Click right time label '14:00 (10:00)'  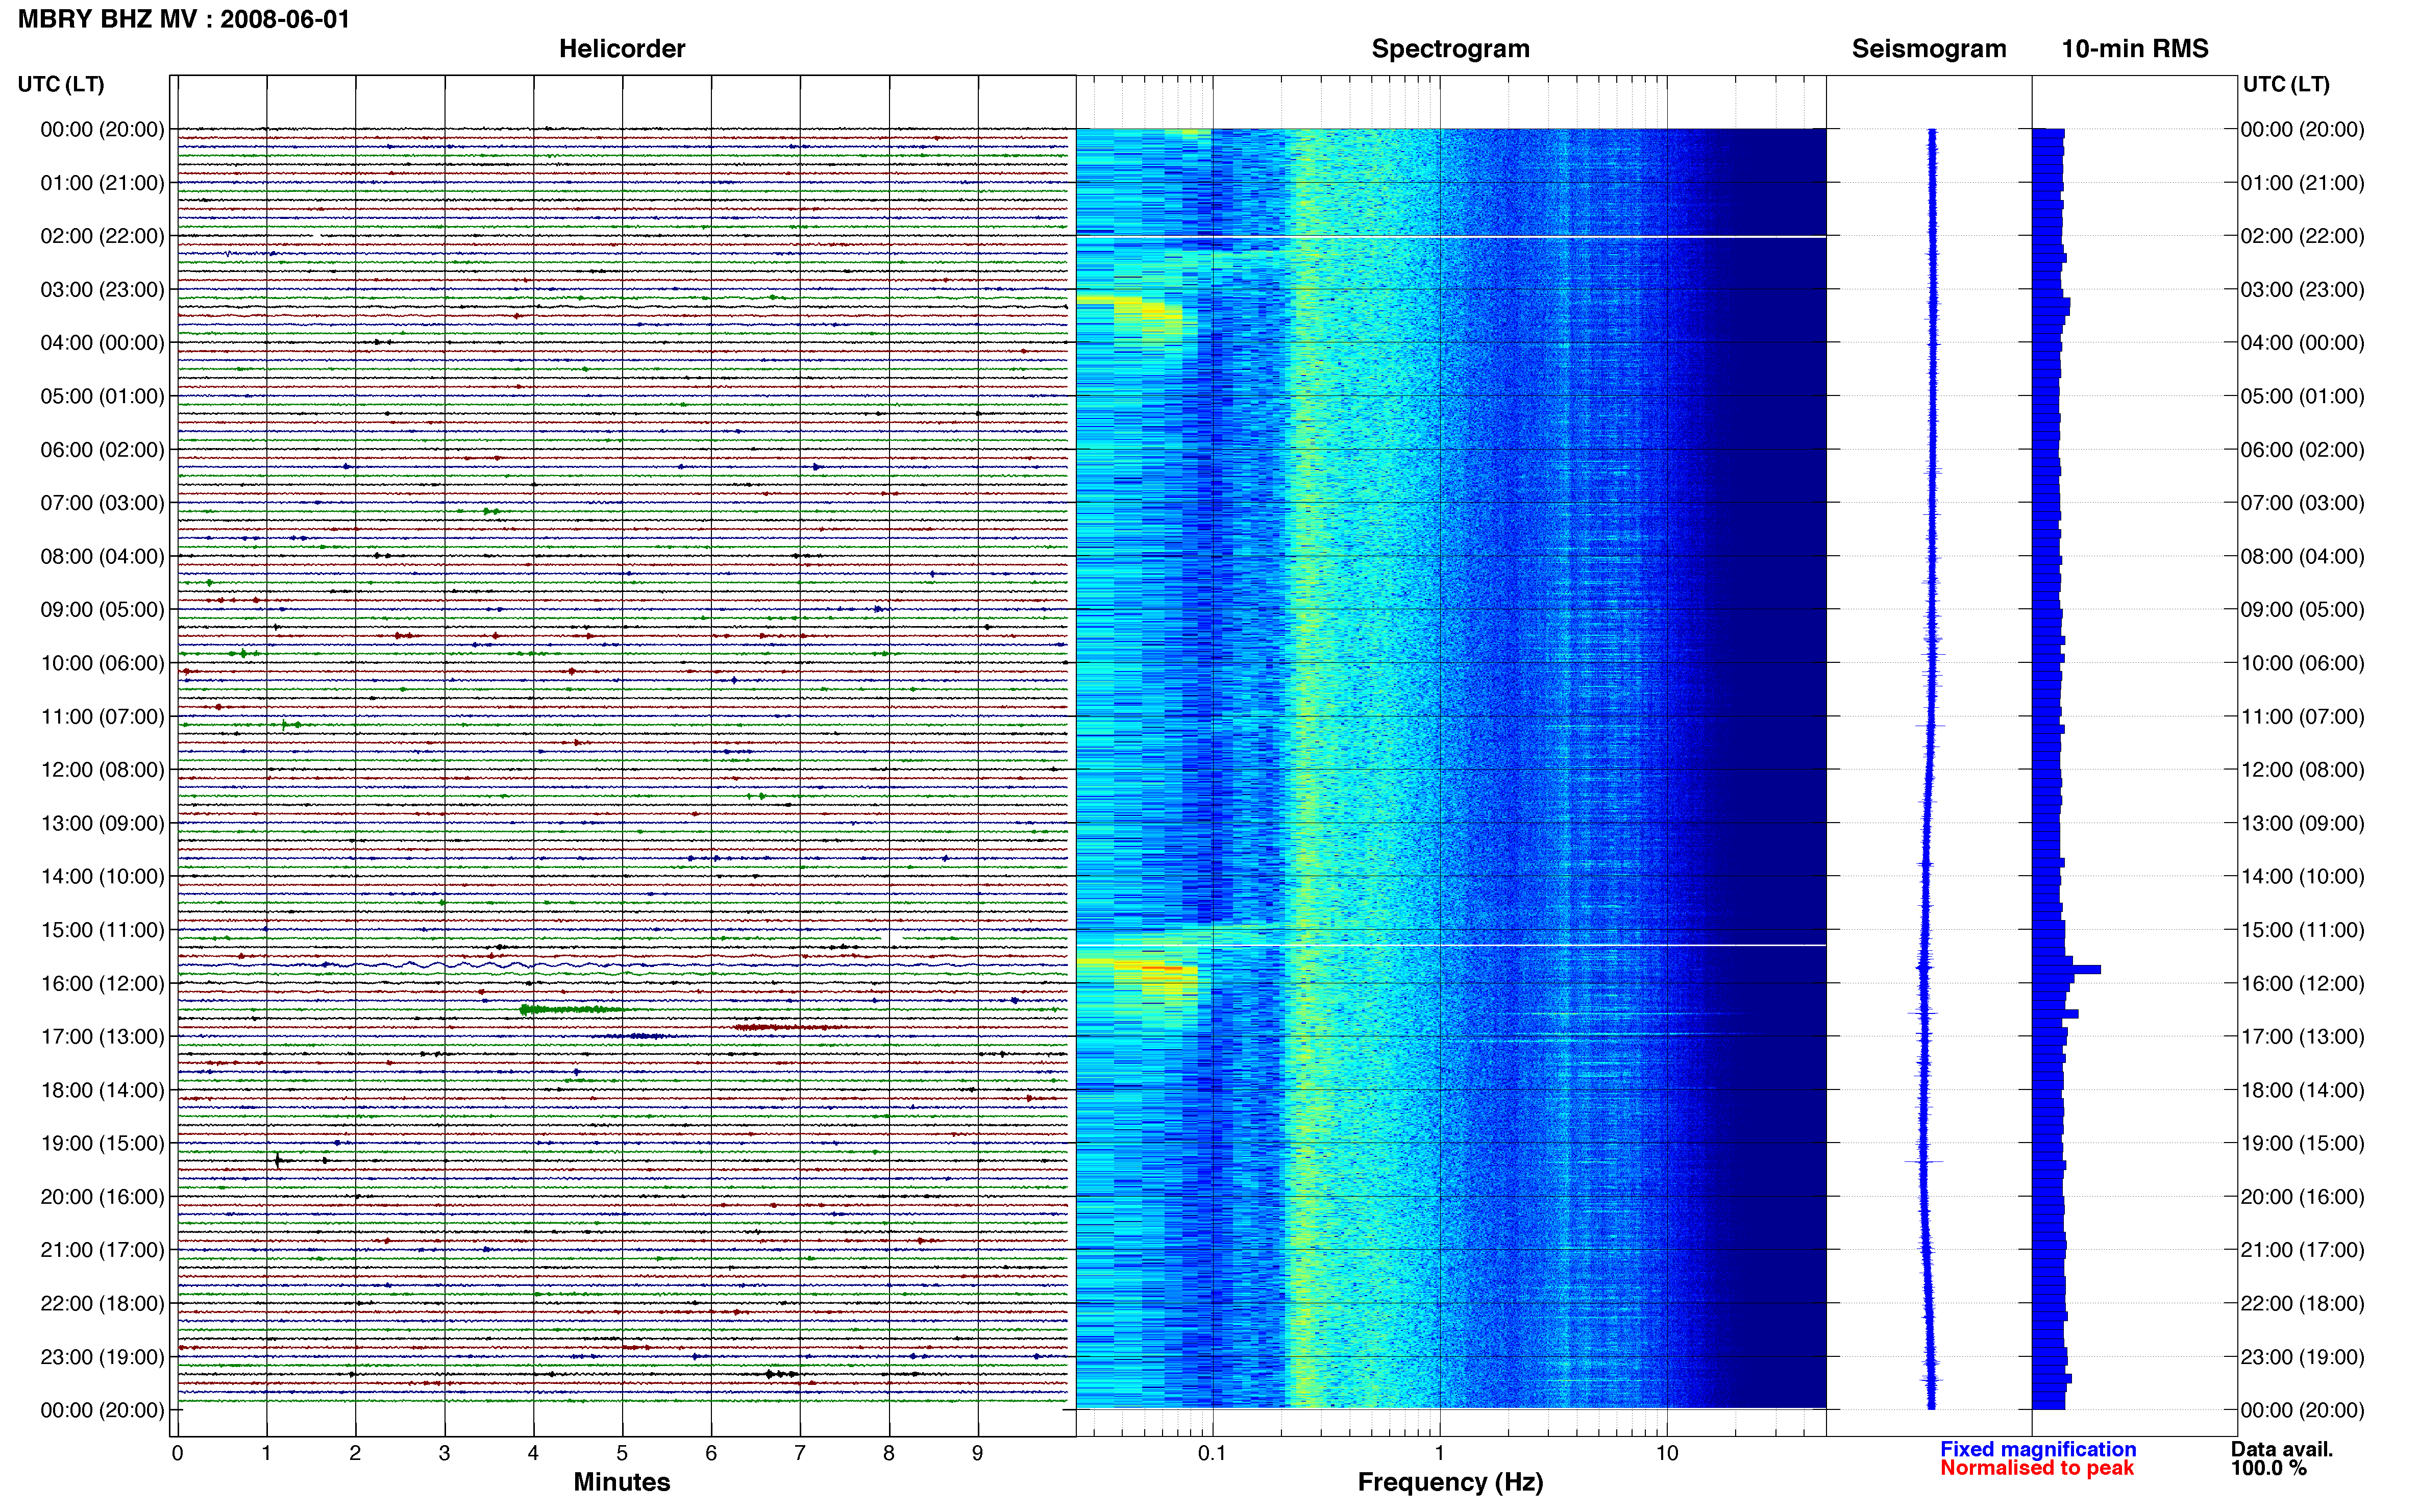point(2302,877)
